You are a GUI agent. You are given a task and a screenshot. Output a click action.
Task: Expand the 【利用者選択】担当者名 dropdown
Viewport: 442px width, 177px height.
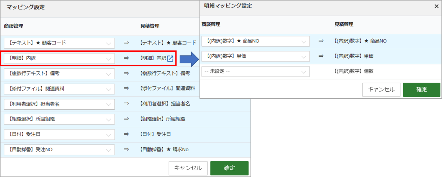click(59, 104)
